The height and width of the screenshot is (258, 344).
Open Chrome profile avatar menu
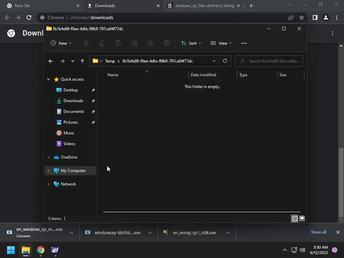(x=326, y=17)
